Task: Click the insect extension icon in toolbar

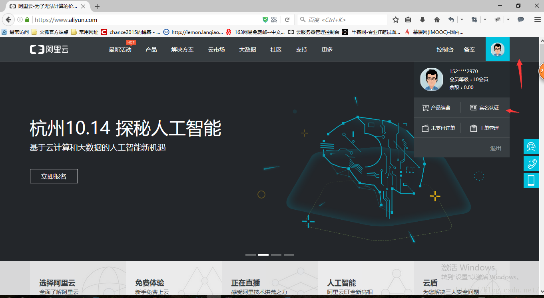Action: [498, 20]
